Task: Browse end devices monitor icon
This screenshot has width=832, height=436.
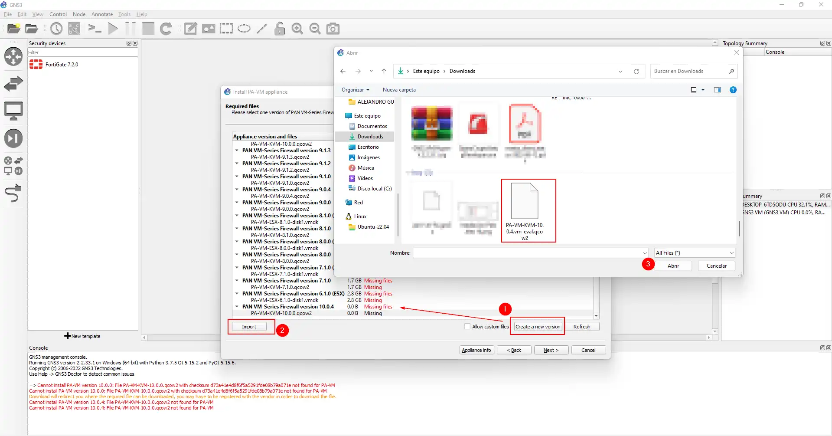Action: [x=13, y=111]
